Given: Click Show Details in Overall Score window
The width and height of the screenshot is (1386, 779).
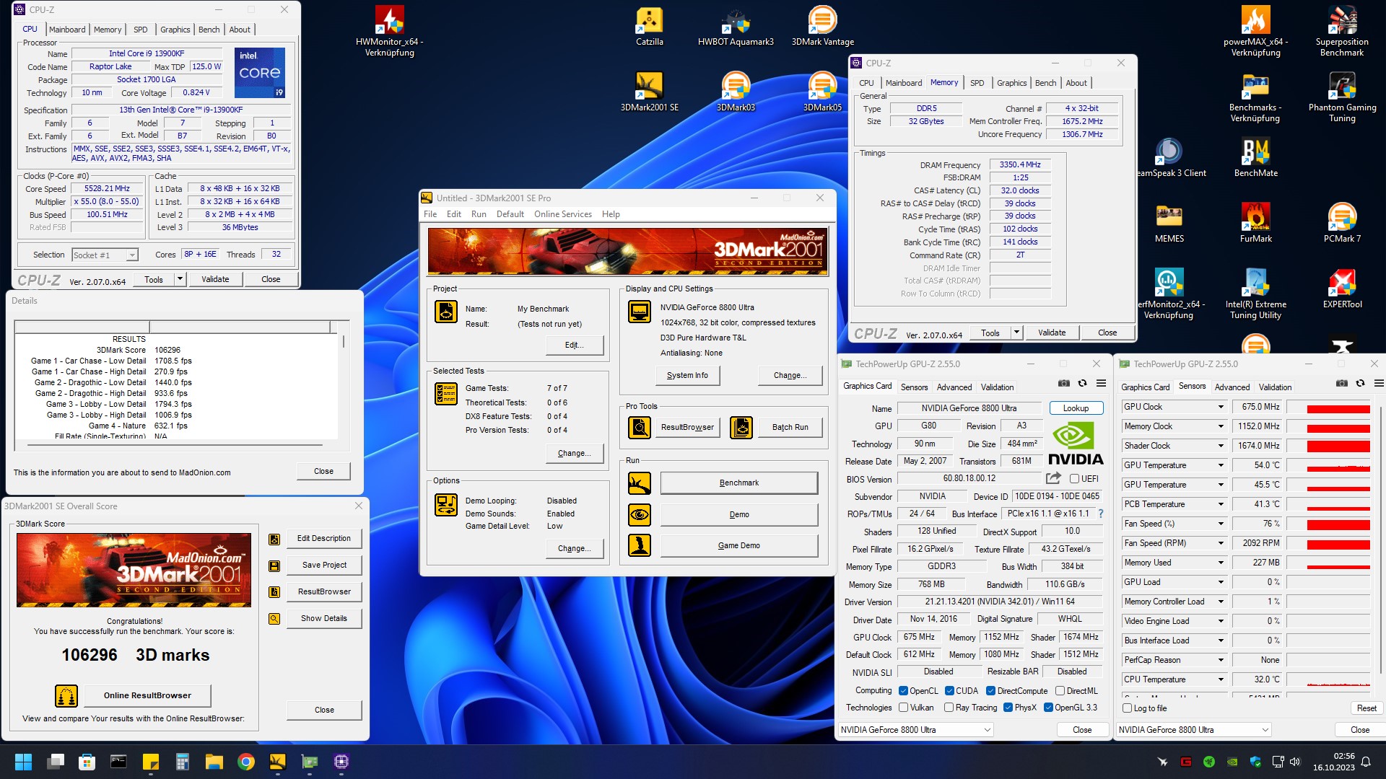Looking at the screenshot, I should tap(323, 619).
